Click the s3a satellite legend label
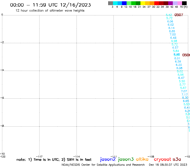Viewport: 190px width, 167px height. tap(177, 159)
